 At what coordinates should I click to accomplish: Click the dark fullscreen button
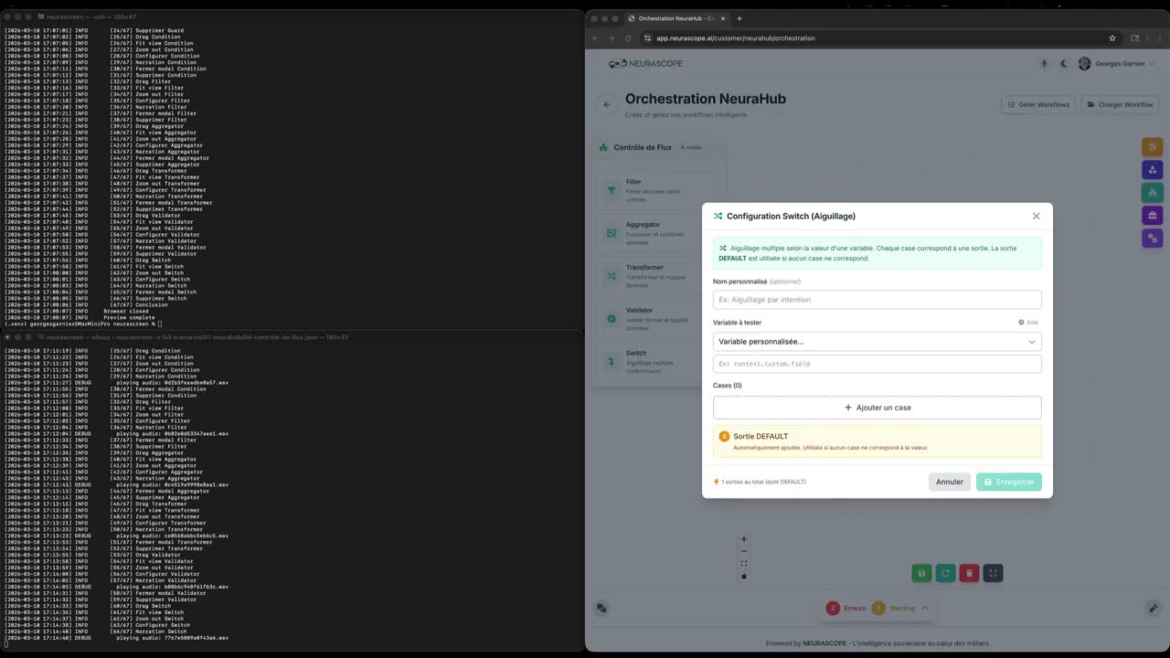993,573
